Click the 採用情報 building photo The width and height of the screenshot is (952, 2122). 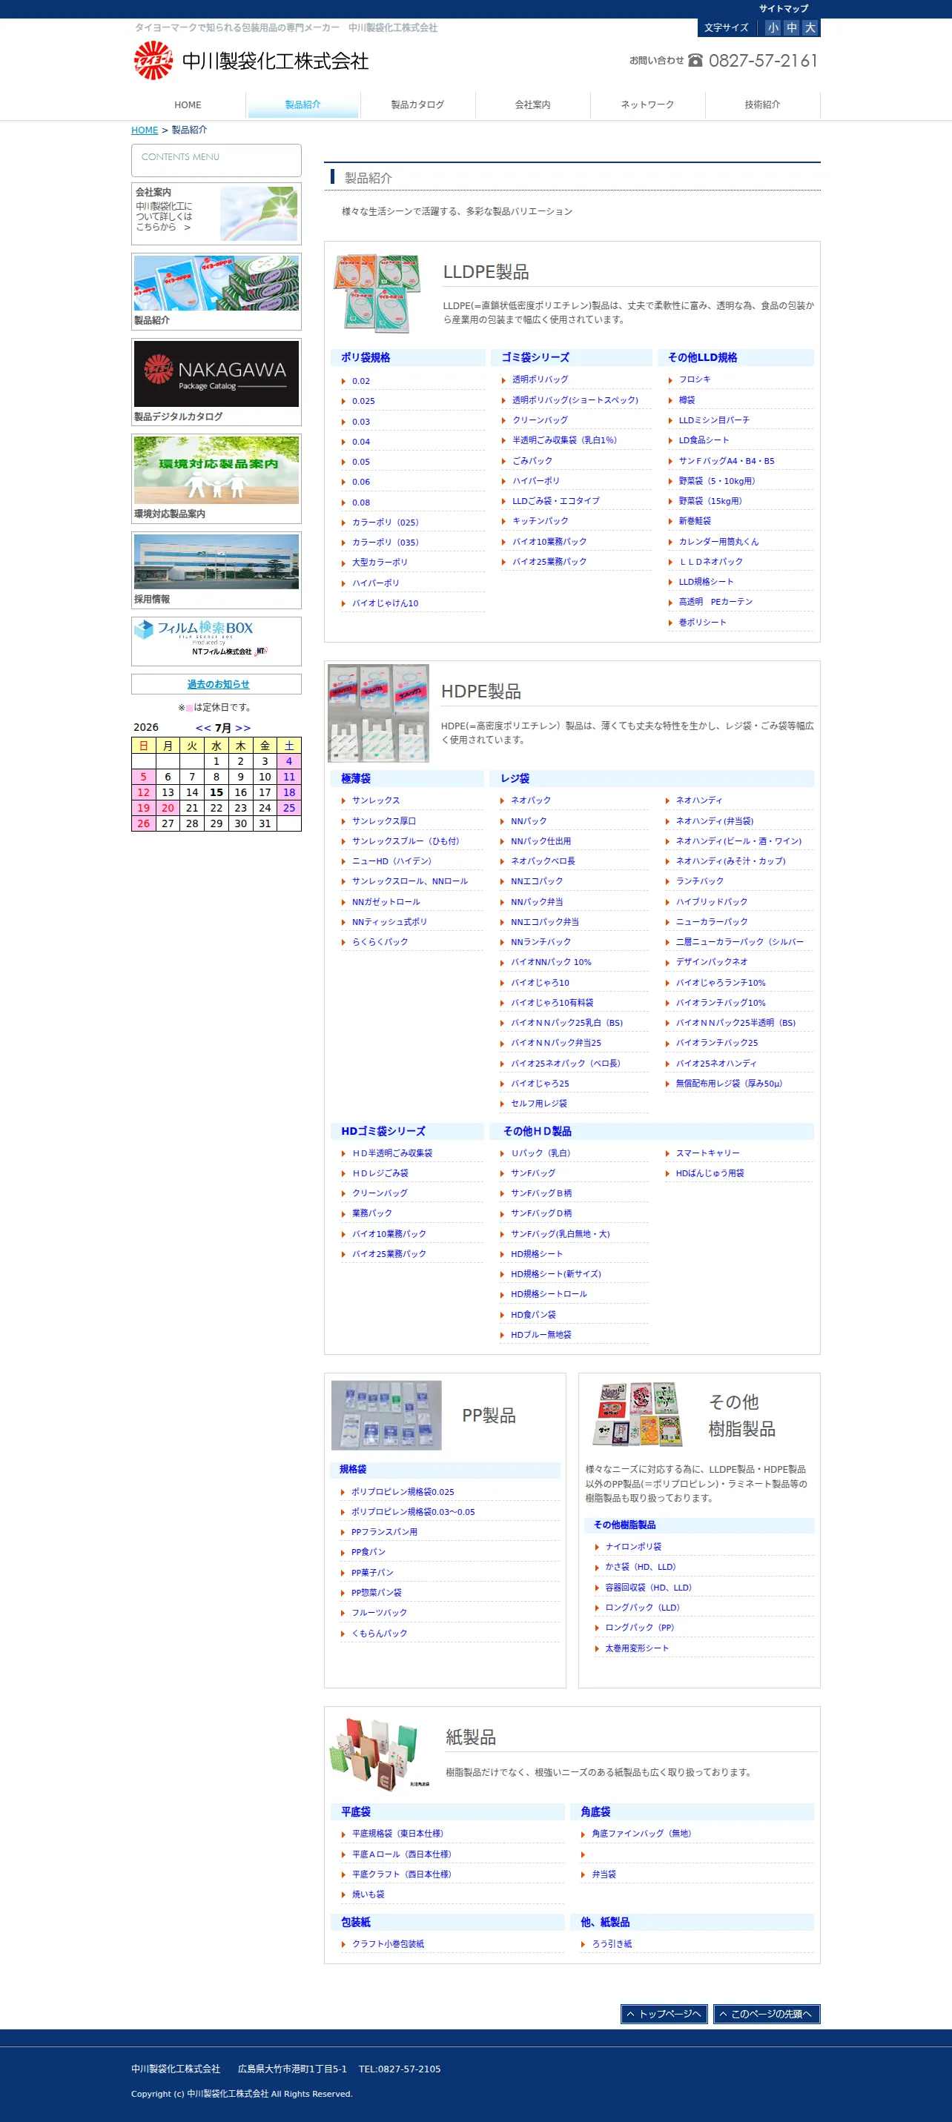[x=216, y=562]
